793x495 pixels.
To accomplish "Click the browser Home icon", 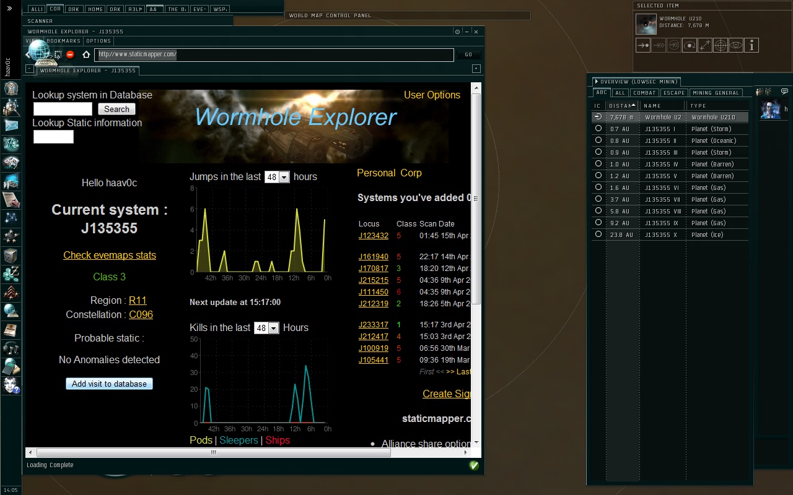I will coord(86,54).
